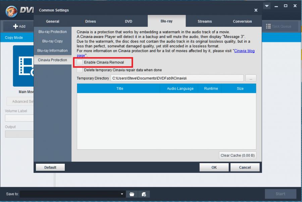Image resolution: width=302 pixels, height=202 pixels.
Task: Click the Cancel button
Action: pos(245,167)
